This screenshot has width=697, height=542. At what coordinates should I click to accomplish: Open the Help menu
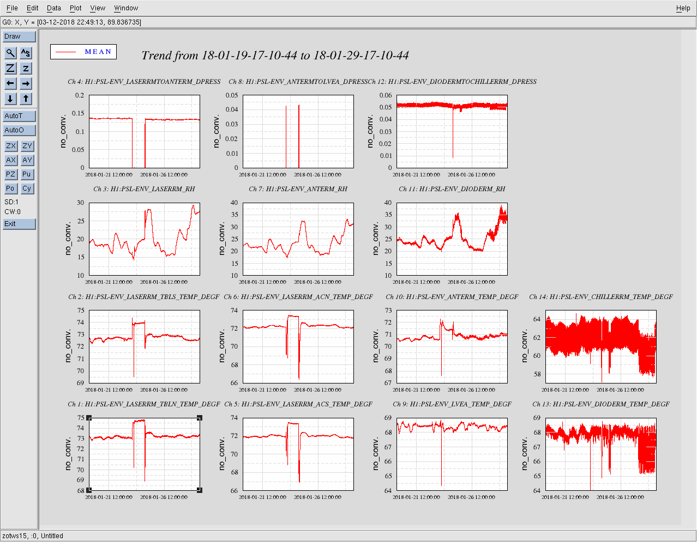tap(683, 8)
